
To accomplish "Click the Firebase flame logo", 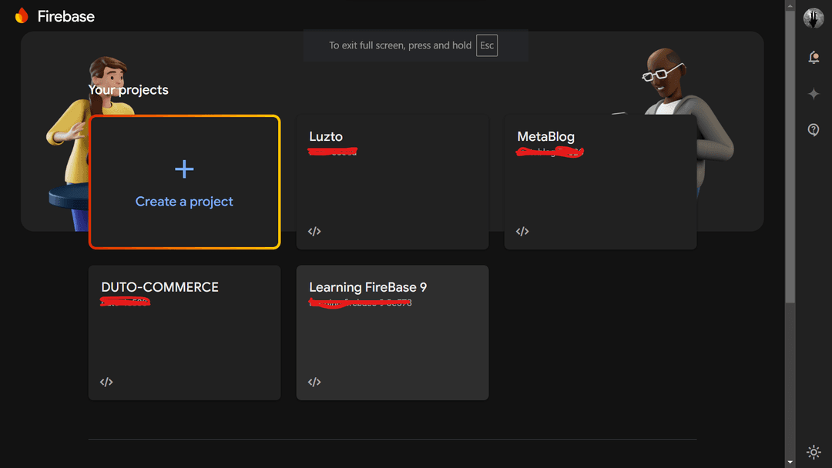I will [x=22, y=16].
